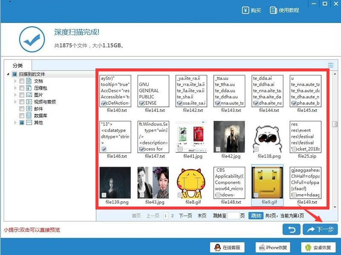Click the back arrow button
The image size is (341, 255).
click(x=291, y=229)
